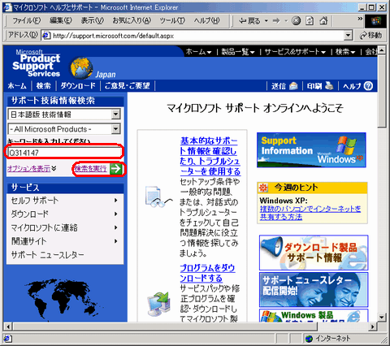Open the toolbar overflow chevron

tap(360, 19)
